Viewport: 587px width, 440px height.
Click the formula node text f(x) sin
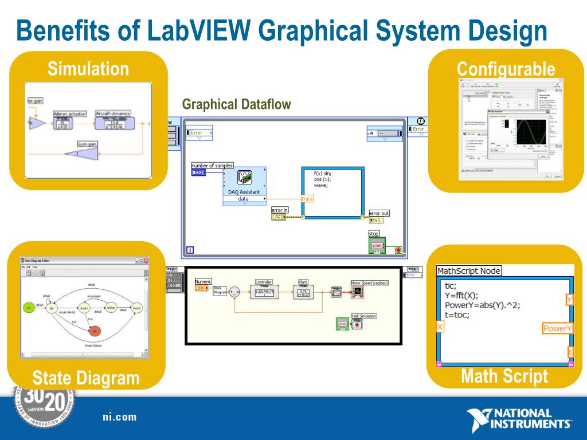[323, 173]
